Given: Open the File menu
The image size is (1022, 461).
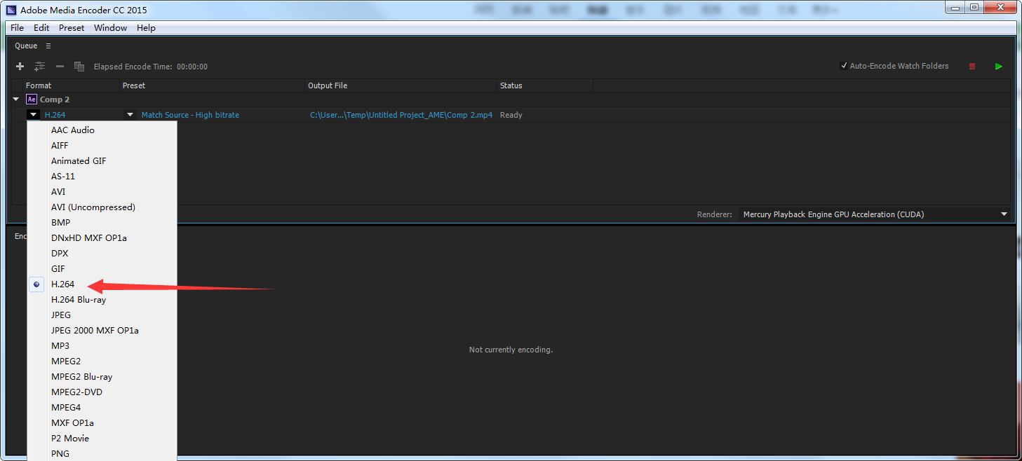Looking at the screenshot, I should (17, 28).
